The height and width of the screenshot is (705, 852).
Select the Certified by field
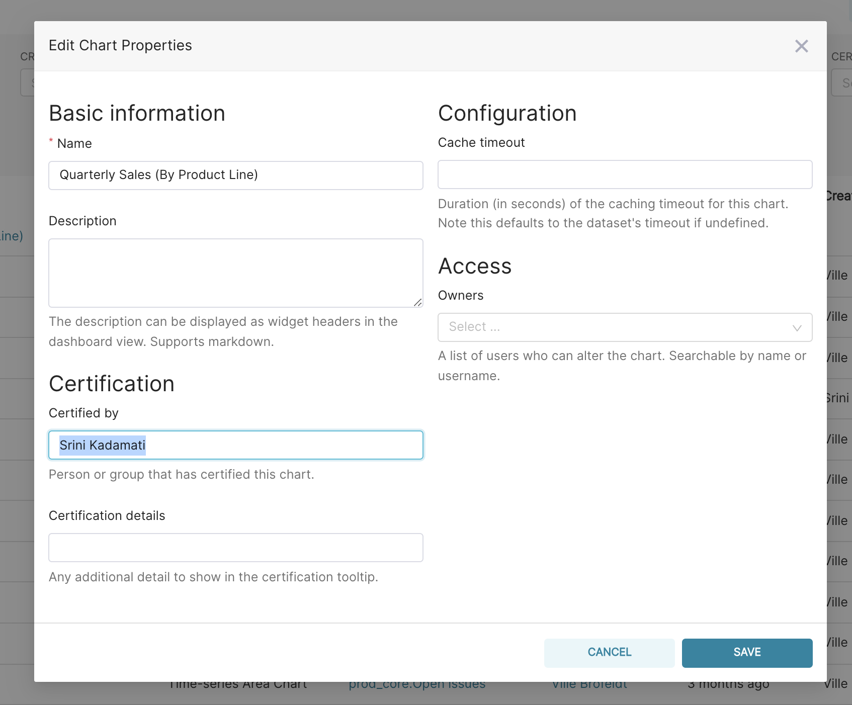click(235, 445)
